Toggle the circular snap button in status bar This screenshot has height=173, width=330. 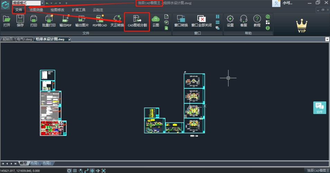click(x=69, y=171)
